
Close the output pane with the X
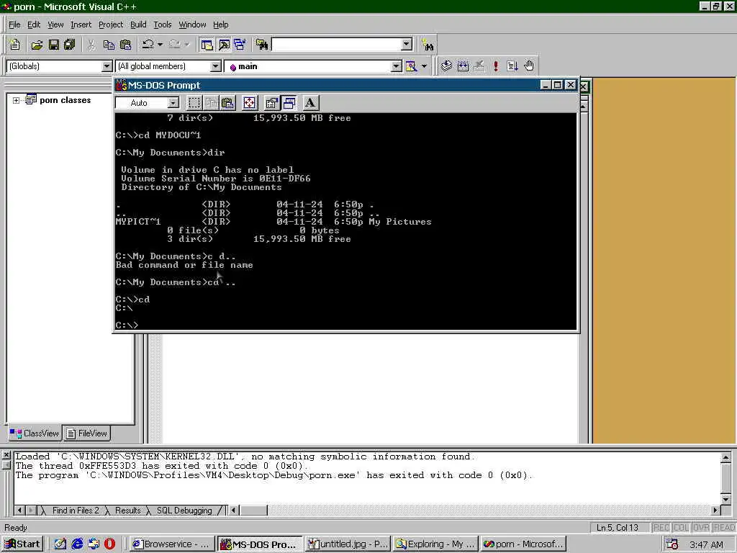point(6,455)
